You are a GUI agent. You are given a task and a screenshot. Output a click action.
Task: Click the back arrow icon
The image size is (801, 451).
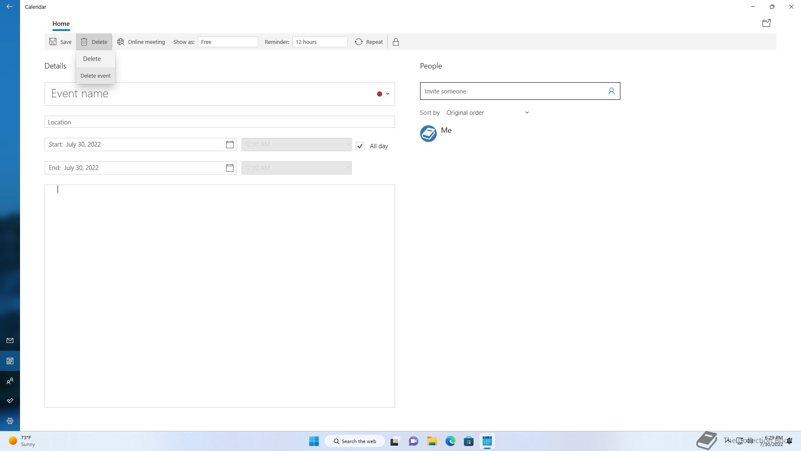(x=10, y=7)
